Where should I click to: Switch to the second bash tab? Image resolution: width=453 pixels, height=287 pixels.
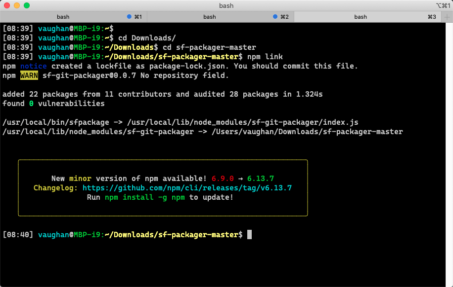click(221, 17)
